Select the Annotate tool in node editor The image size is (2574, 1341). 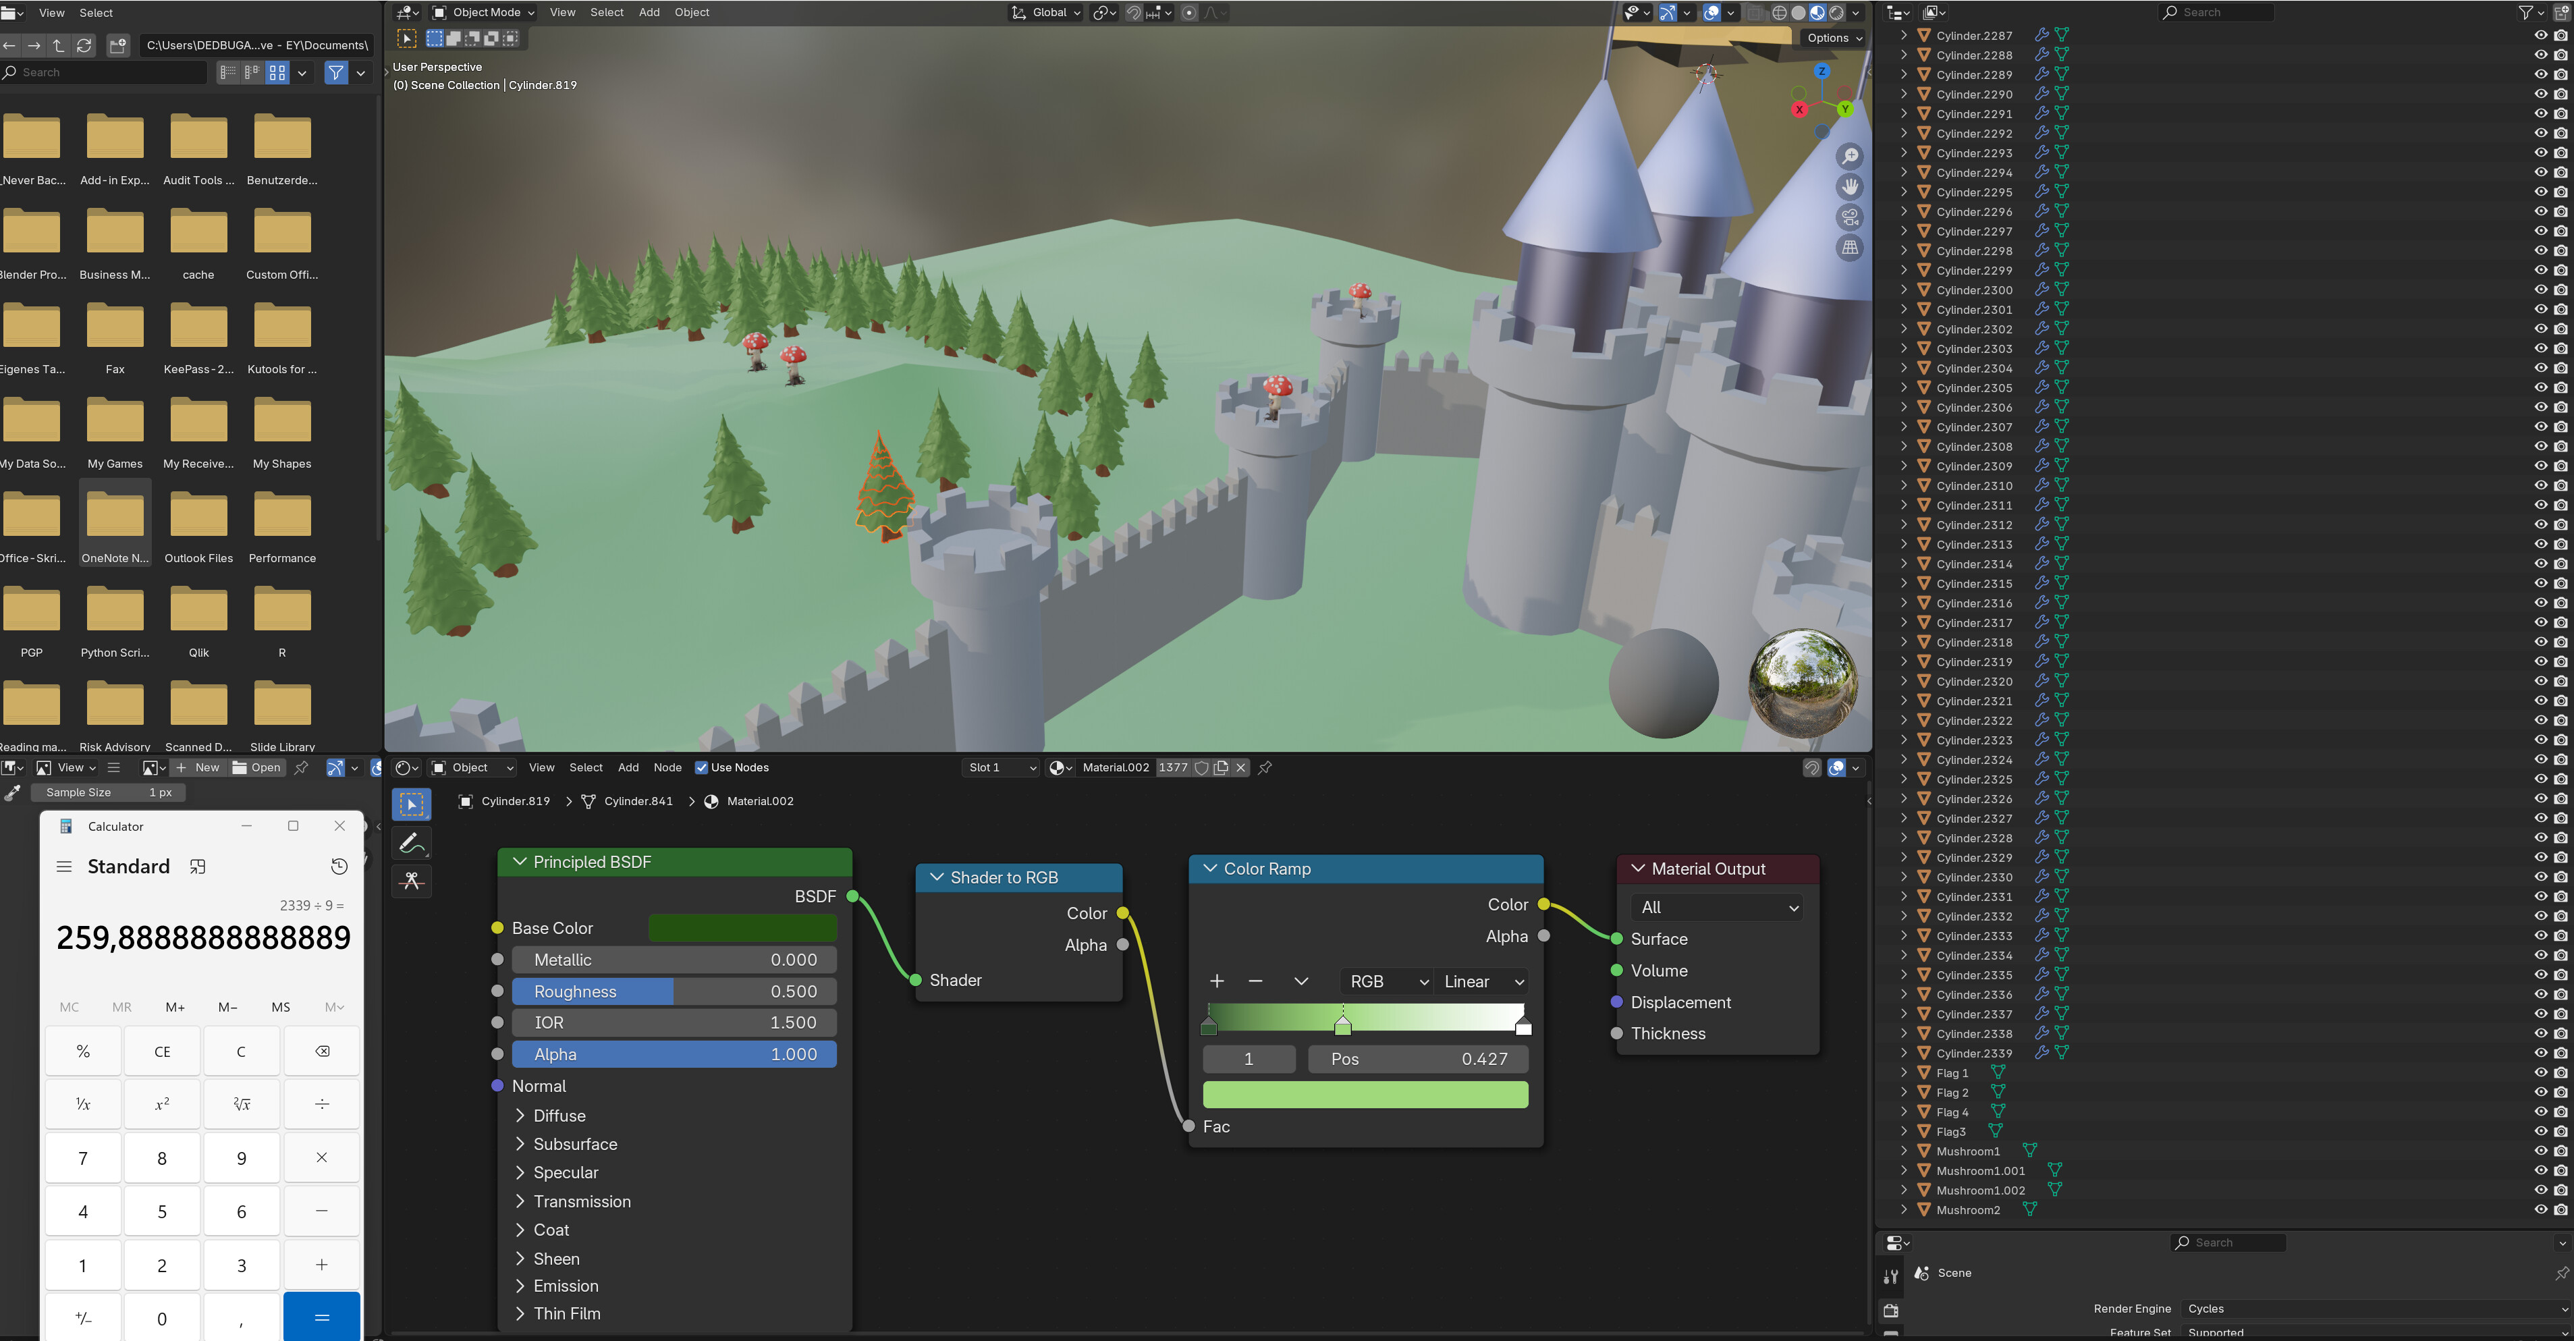412,844
